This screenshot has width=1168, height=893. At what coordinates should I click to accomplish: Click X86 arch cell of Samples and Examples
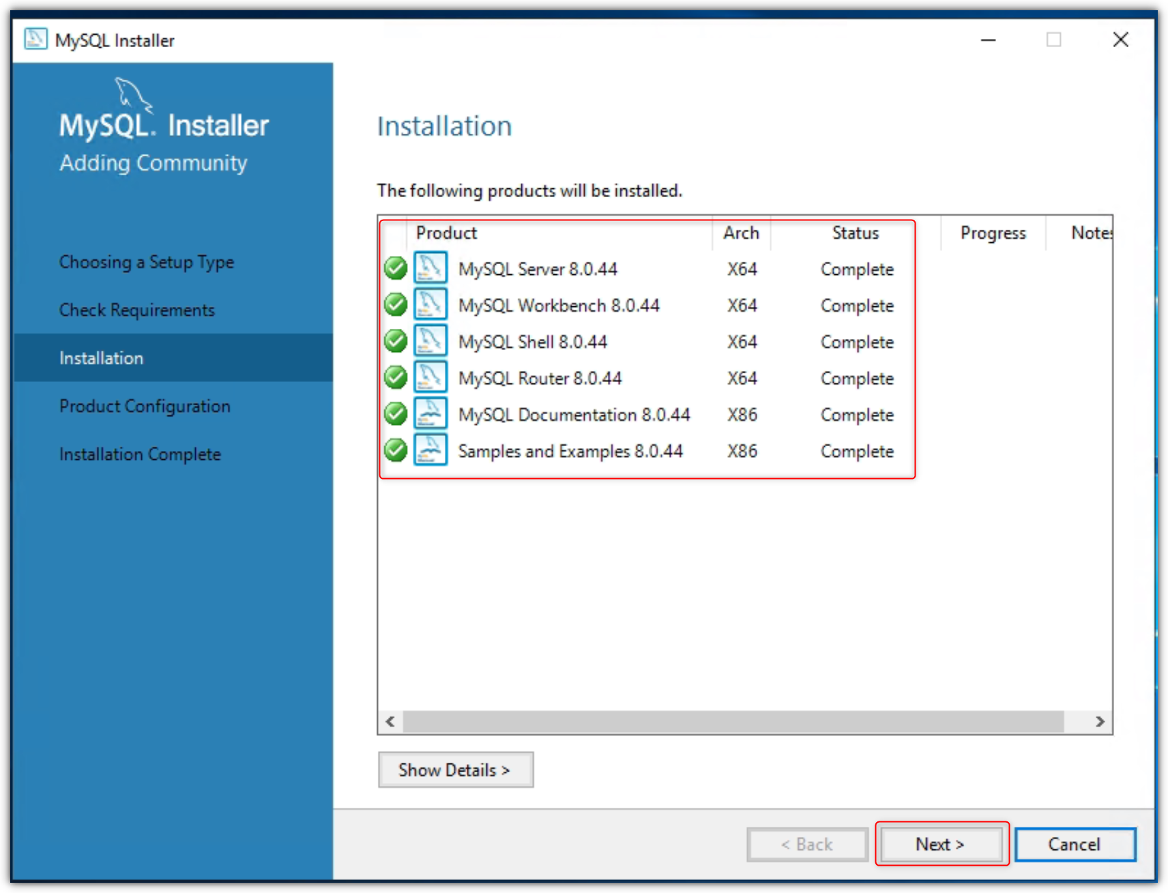tap(742, 451)
